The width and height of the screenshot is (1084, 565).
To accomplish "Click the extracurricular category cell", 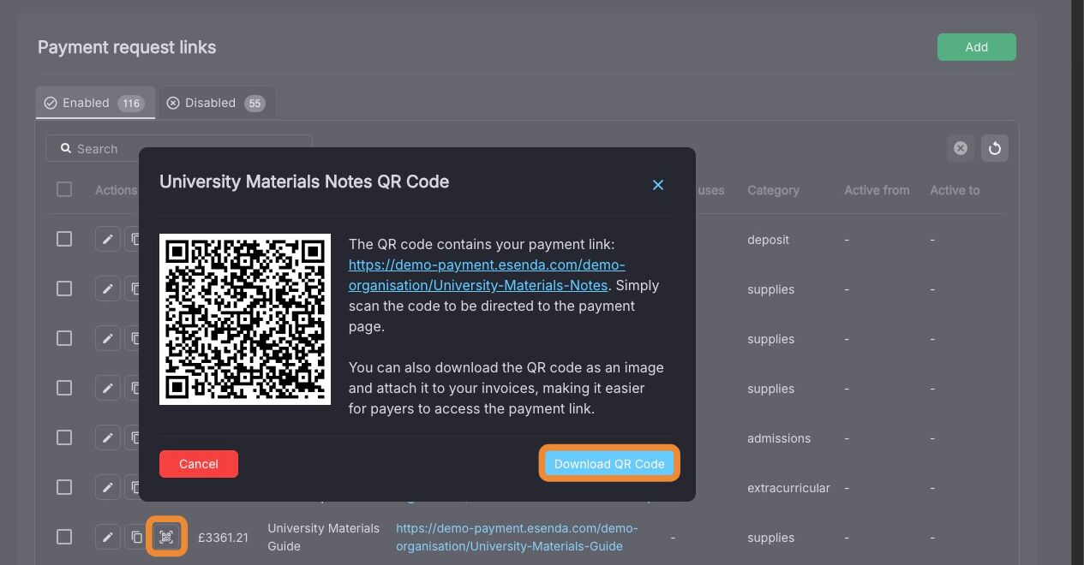I will 788,488.
